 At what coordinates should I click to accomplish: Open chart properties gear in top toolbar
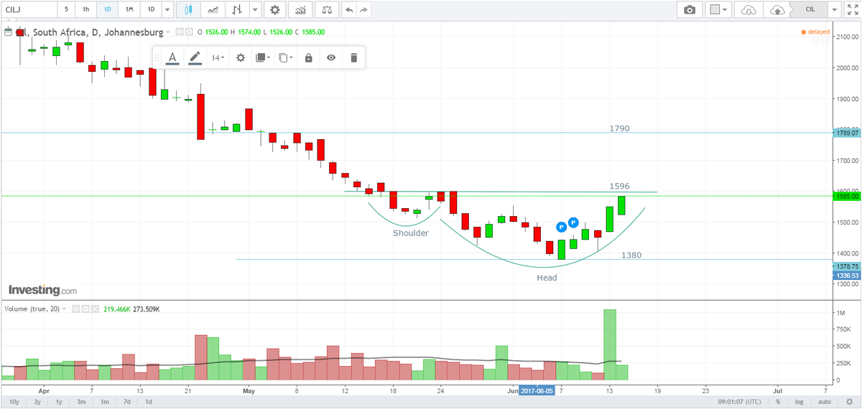(274, 10)
